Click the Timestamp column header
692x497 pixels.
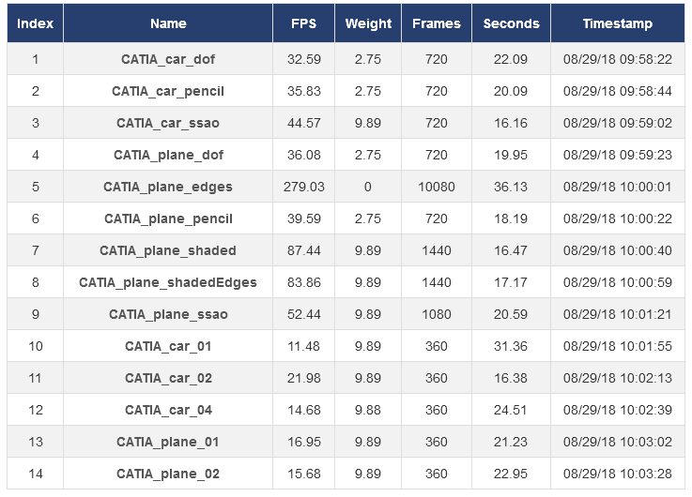coord(618,23)
